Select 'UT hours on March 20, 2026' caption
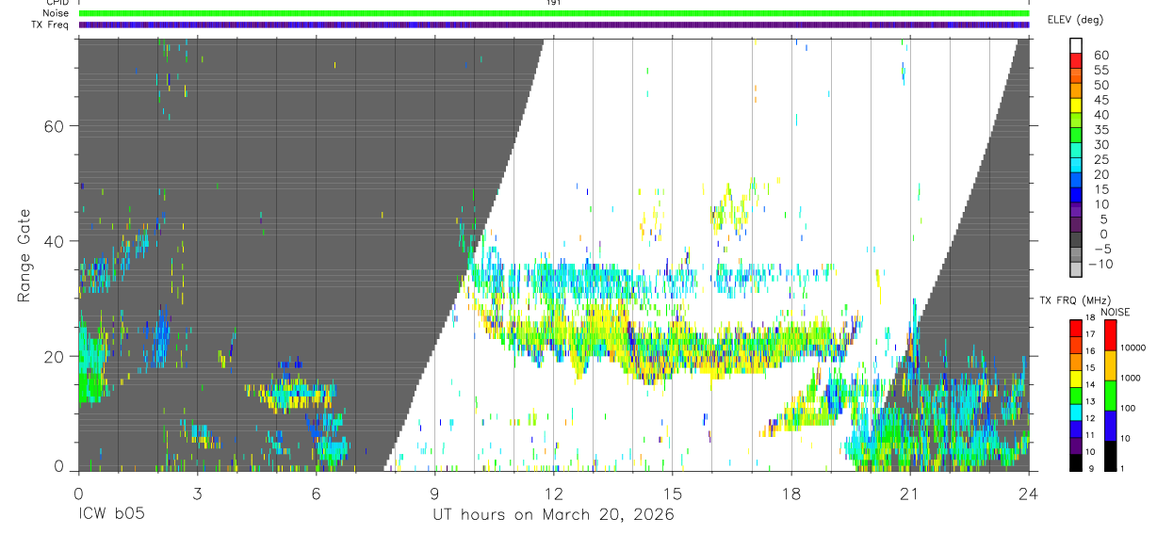Viewport: 1157px width, 534px height. click(x=554, y=515)
